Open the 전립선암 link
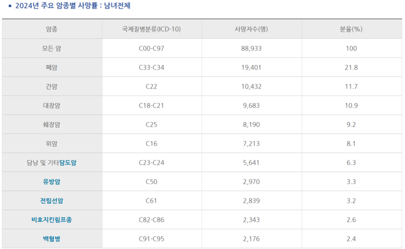Screen dimensions: 405x249 tap(52, 201)
